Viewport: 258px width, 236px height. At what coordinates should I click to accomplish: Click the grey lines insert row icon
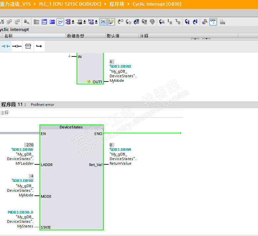pyautogui.click(x=36, y=22)
